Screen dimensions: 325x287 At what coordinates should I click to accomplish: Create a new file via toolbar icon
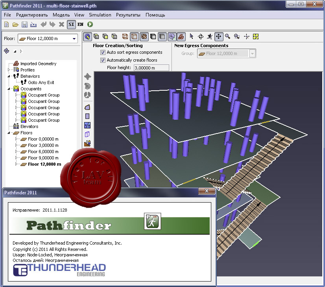click(7, 24)
